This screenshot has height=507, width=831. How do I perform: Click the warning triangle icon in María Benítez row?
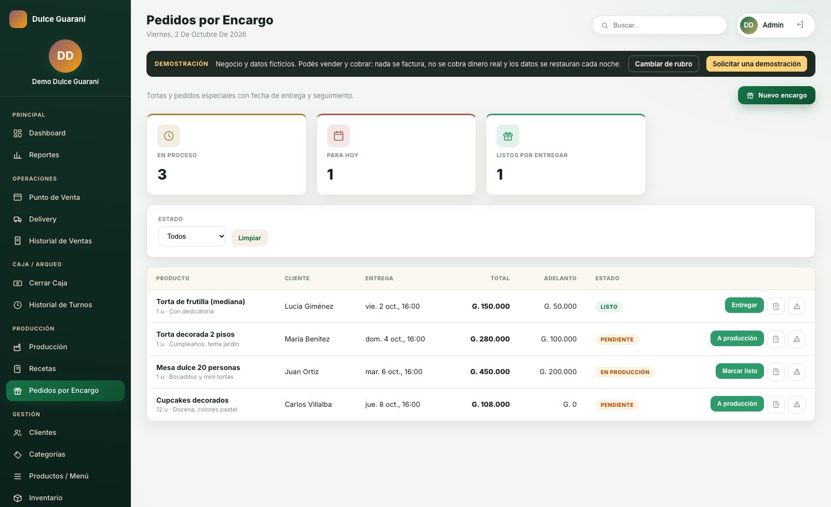[797, 339]
